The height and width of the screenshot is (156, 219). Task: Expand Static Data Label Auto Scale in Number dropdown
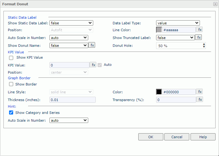click(x=69, y=38)
